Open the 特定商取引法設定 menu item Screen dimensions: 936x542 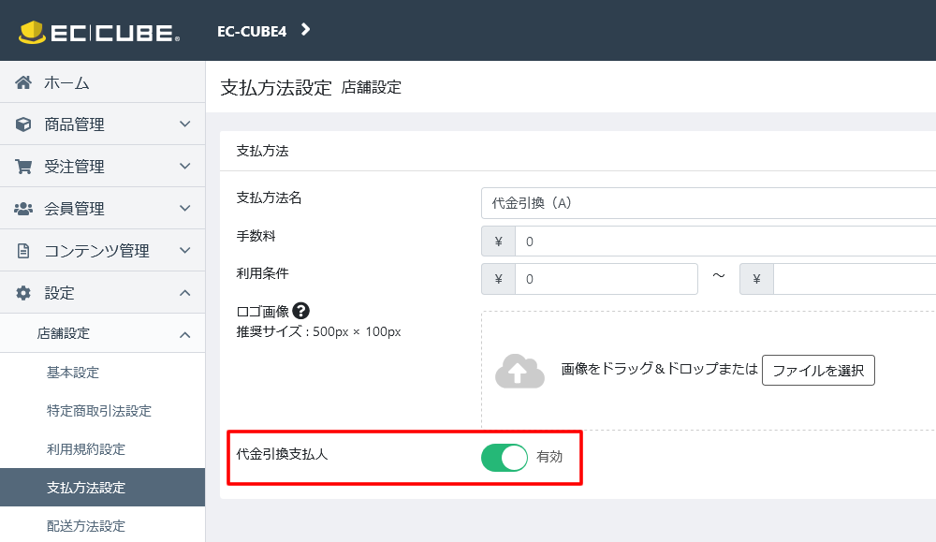98,411
